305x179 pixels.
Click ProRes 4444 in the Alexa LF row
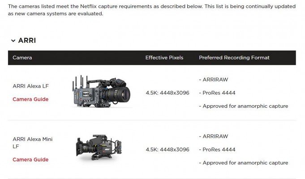point(217,93)
